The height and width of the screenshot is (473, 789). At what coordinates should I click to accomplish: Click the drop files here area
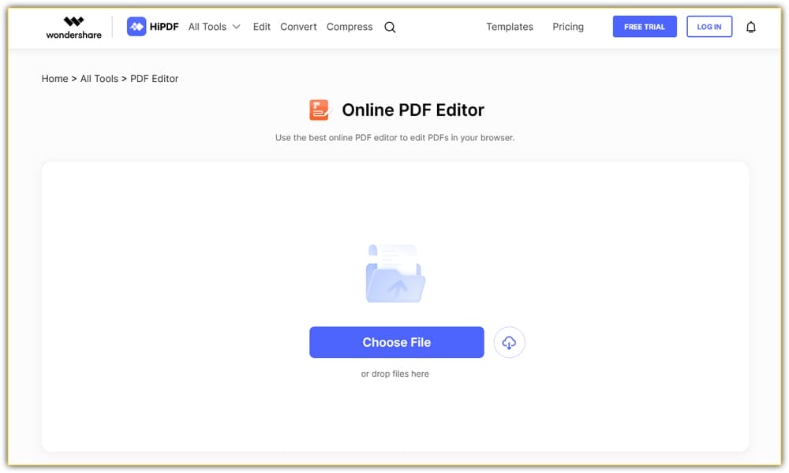coord(396,373)
